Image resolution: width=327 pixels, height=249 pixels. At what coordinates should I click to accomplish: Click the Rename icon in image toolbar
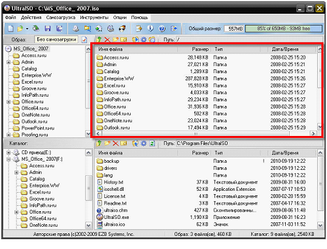(124, 39)
